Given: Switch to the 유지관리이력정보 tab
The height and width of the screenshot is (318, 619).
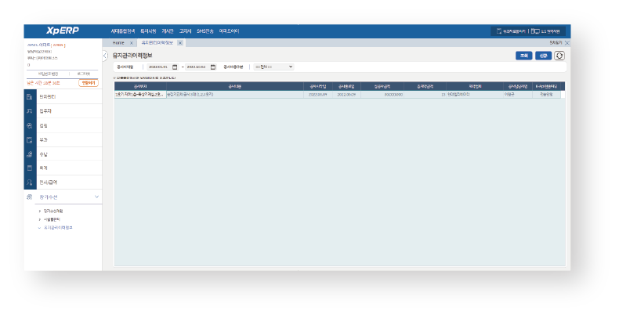Looking at the screenshot, I should point(157,43).
